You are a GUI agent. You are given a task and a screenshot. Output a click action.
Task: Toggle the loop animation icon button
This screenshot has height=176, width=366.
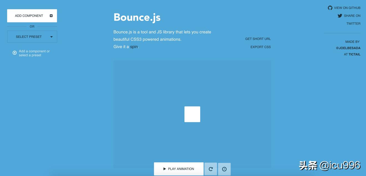pos(211,169)
